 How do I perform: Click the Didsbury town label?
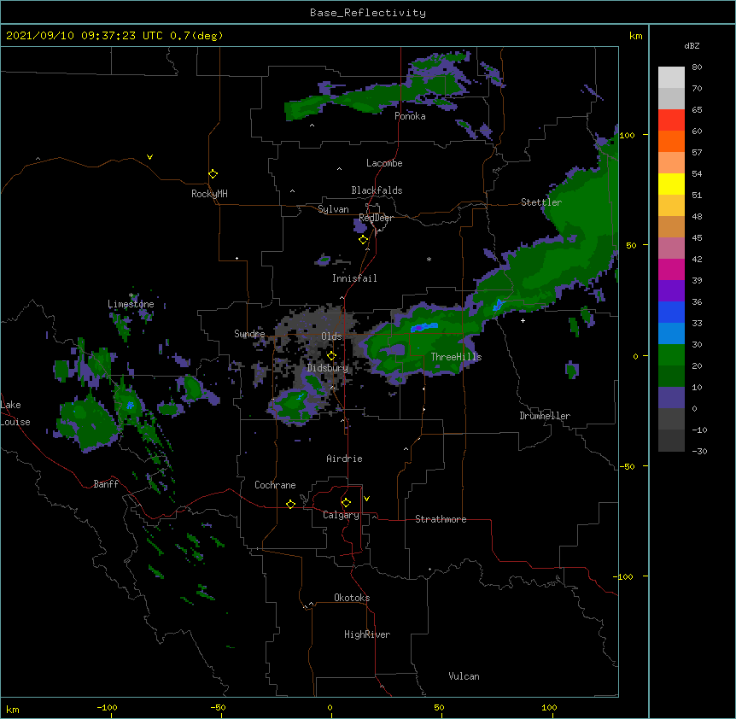[328, 368]
